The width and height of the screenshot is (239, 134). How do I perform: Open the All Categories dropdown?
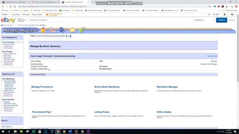tap(204, 20)
